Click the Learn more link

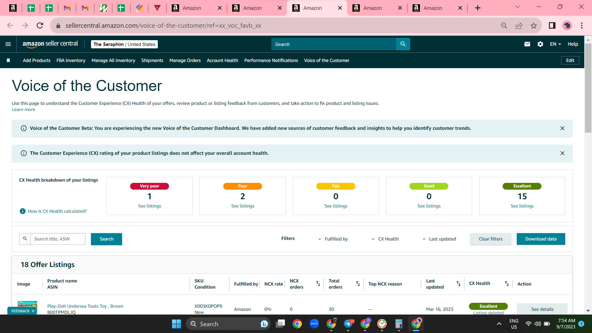click(x=23, y=109)
